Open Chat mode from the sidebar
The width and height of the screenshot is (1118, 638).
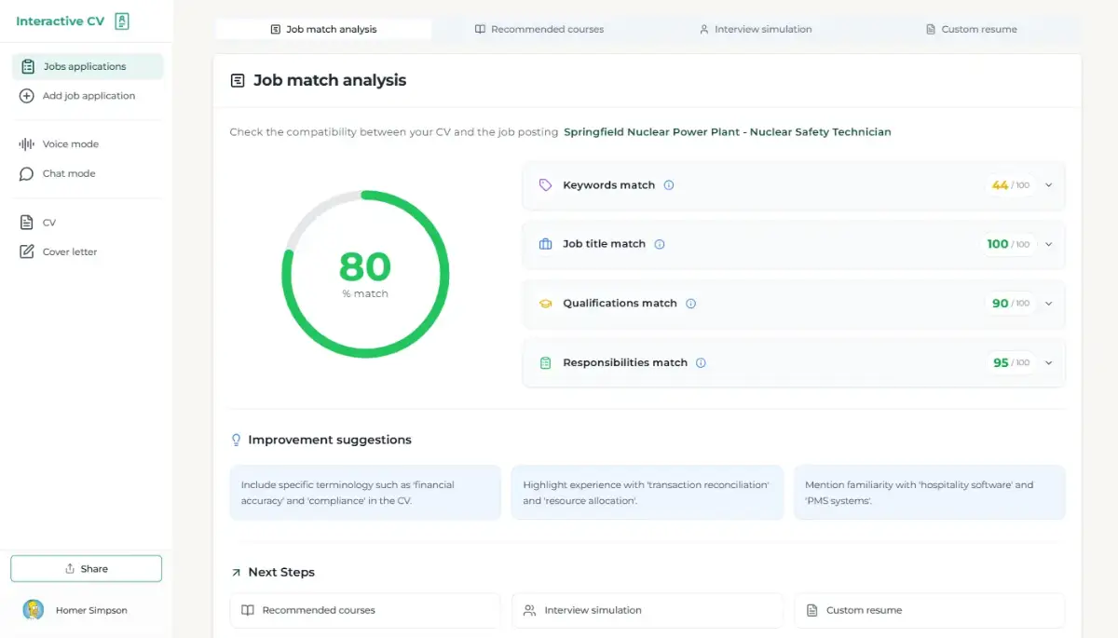click(x=68, y=174)
